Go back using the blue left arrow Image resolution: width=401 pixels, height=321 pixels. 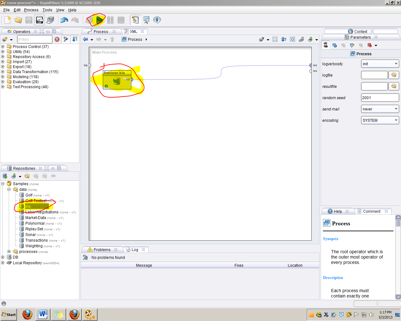click(x=85, y=39)
